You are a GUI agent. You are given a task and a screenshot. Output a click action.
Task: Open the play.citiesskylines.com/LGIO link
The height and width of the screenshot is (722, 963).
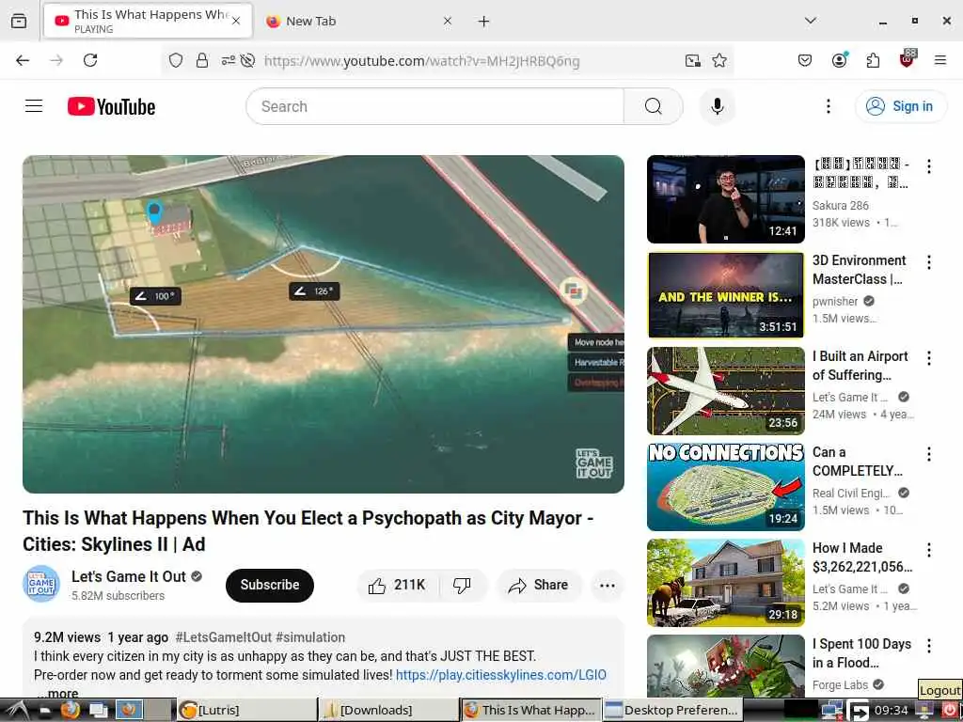click(500, 675)
